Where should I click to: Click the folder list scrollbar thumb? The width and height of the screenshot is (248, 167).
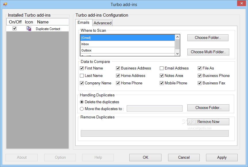pos(178,44)
